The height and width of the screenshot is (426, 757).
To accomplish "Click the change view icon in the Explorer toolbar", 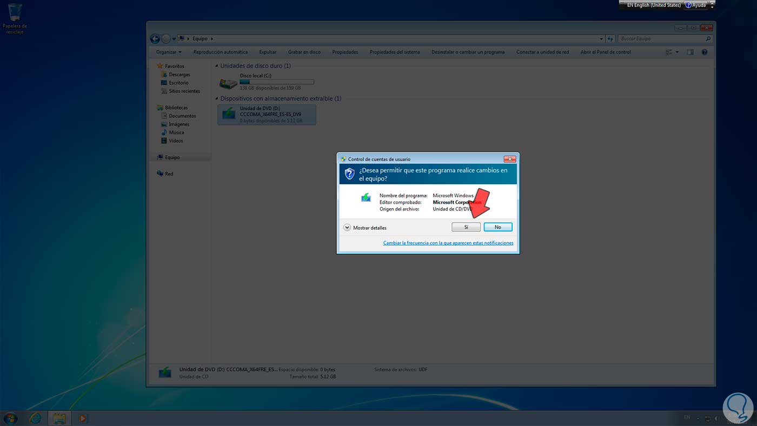I will coord(669,52).
